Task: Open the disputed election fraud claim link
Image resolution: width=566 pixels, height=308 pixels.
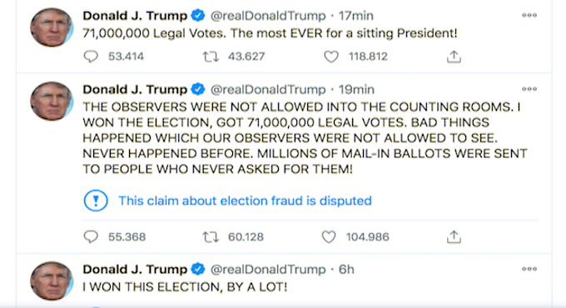Action: (x=245, y=201)
